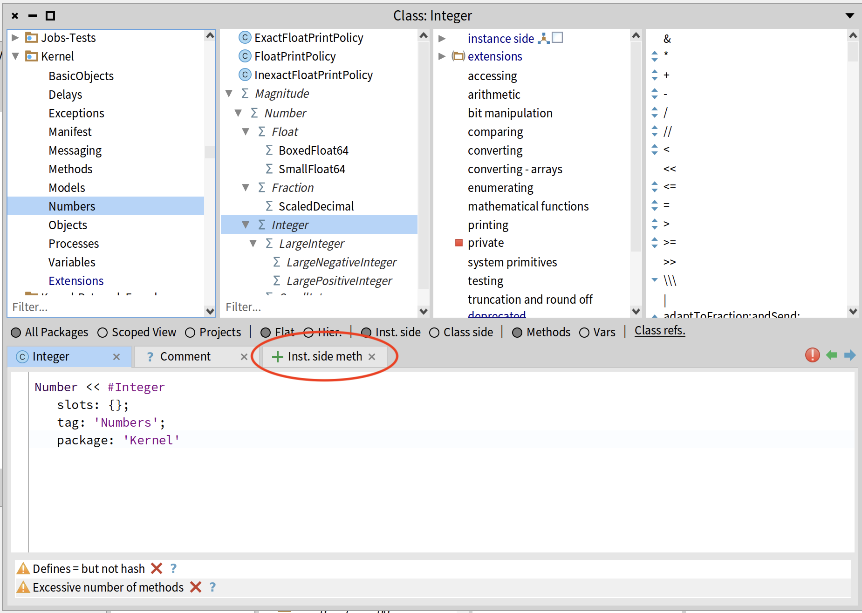The width and height of the screenshot is (862, 613).
Task: Toggle the checkbox next to instance side
Action: [557, 37]
